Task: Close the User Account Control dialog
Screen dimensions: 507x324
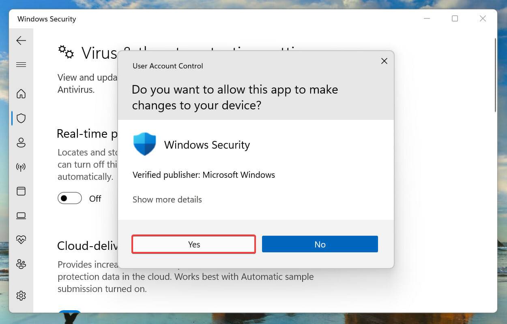Action: point(384,61)
